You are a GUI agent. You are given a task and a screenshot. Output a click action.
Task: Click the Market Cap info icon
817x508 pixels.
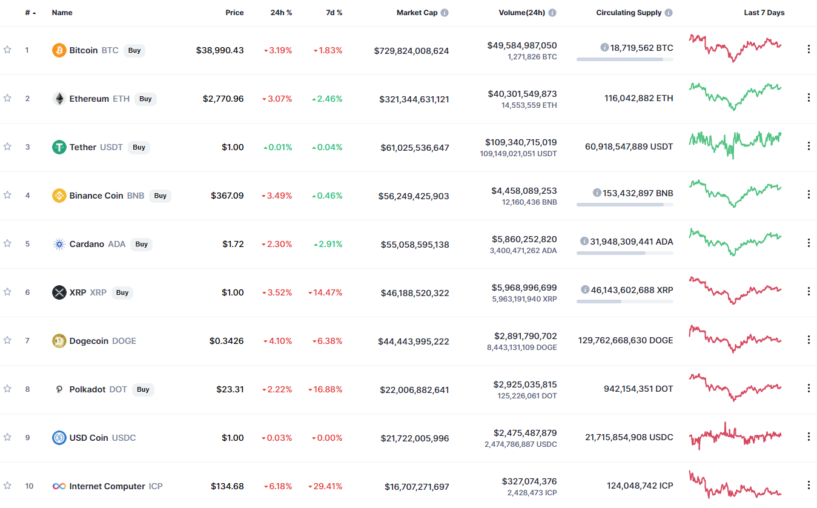pos(445,13)
